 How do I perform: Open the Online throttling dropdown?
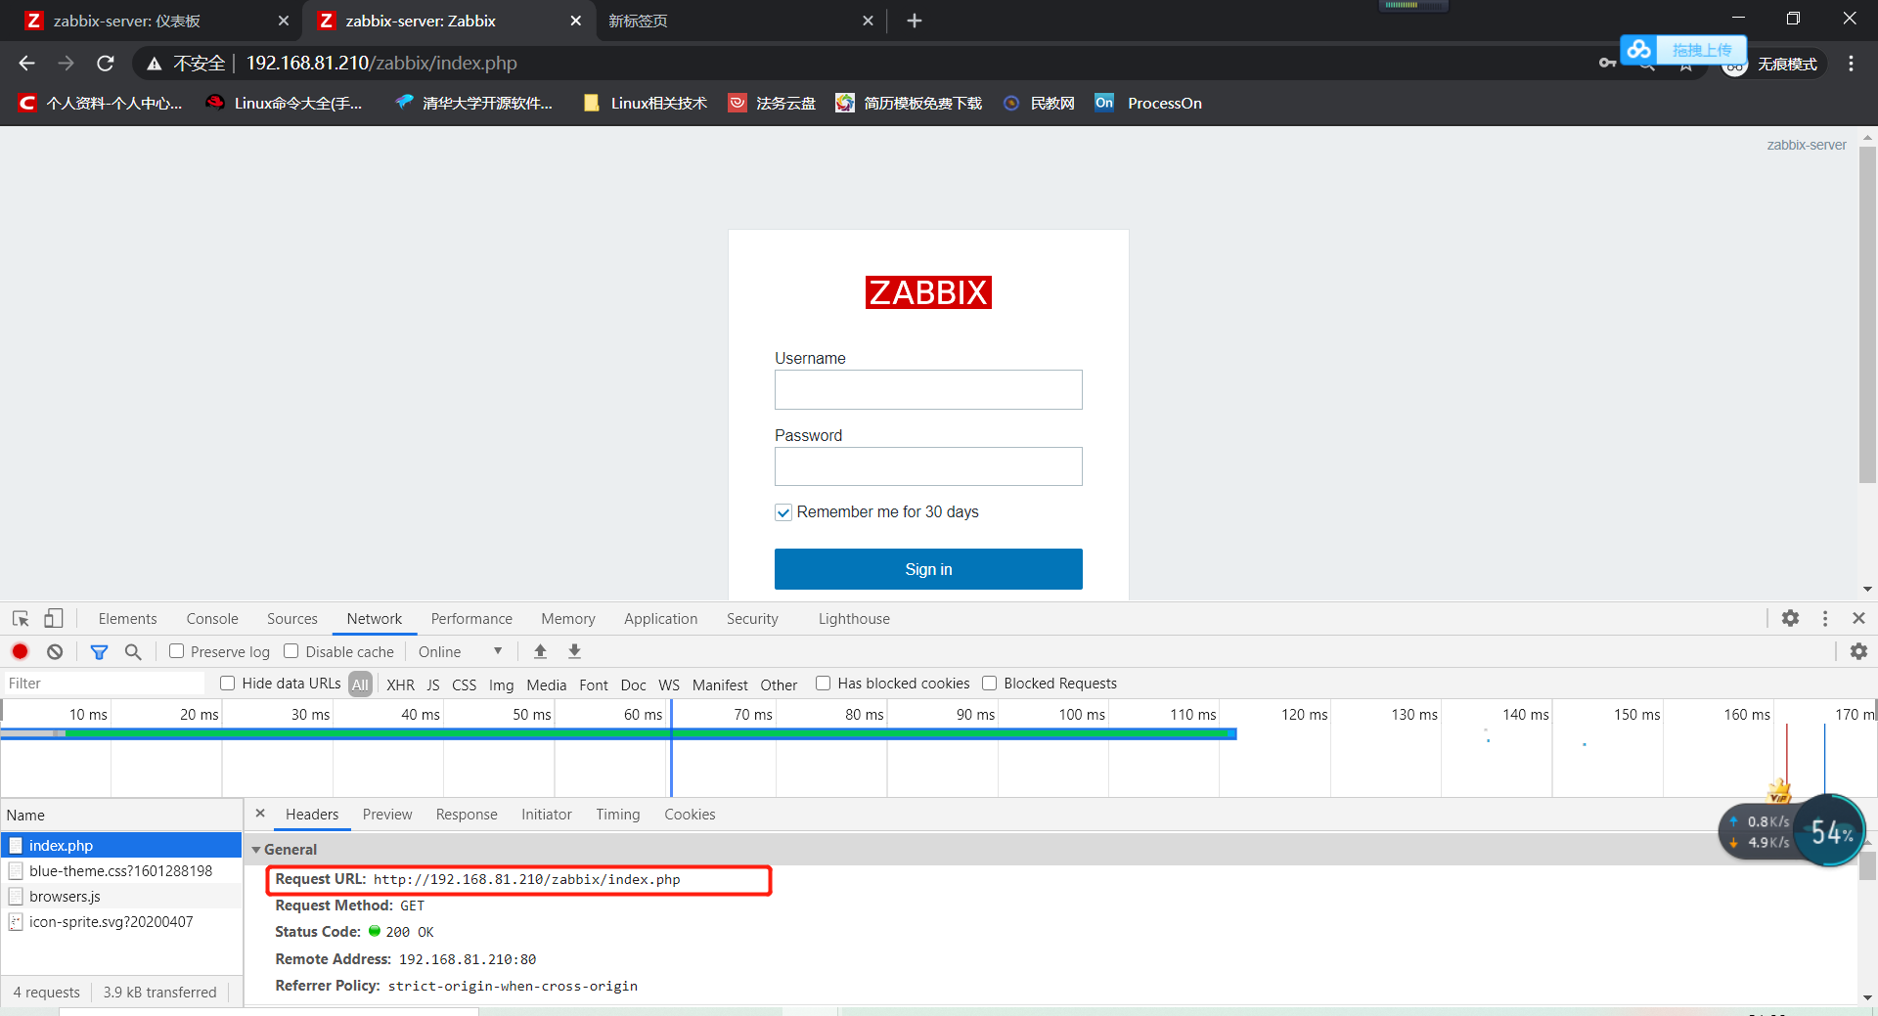tap(460, 652)
